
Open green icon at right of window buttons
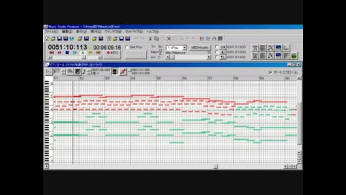point(294,56)
